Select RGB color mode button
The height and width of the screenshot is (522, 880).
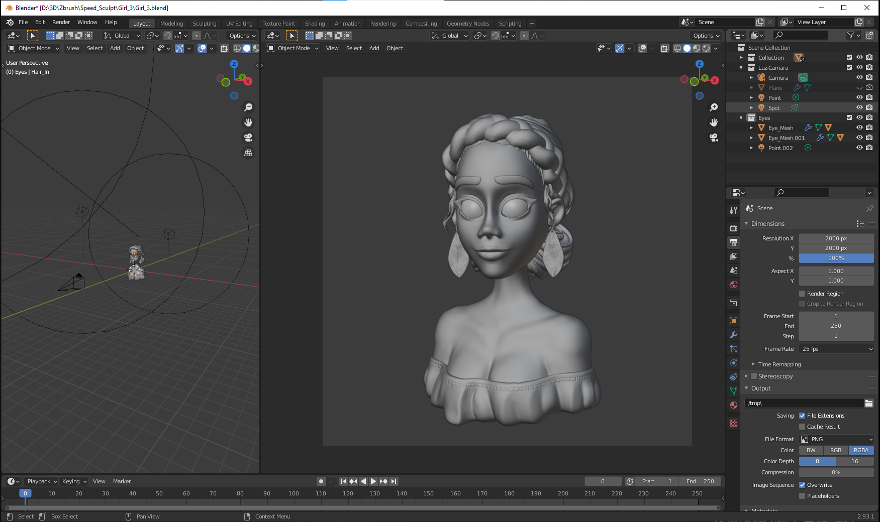836,450
